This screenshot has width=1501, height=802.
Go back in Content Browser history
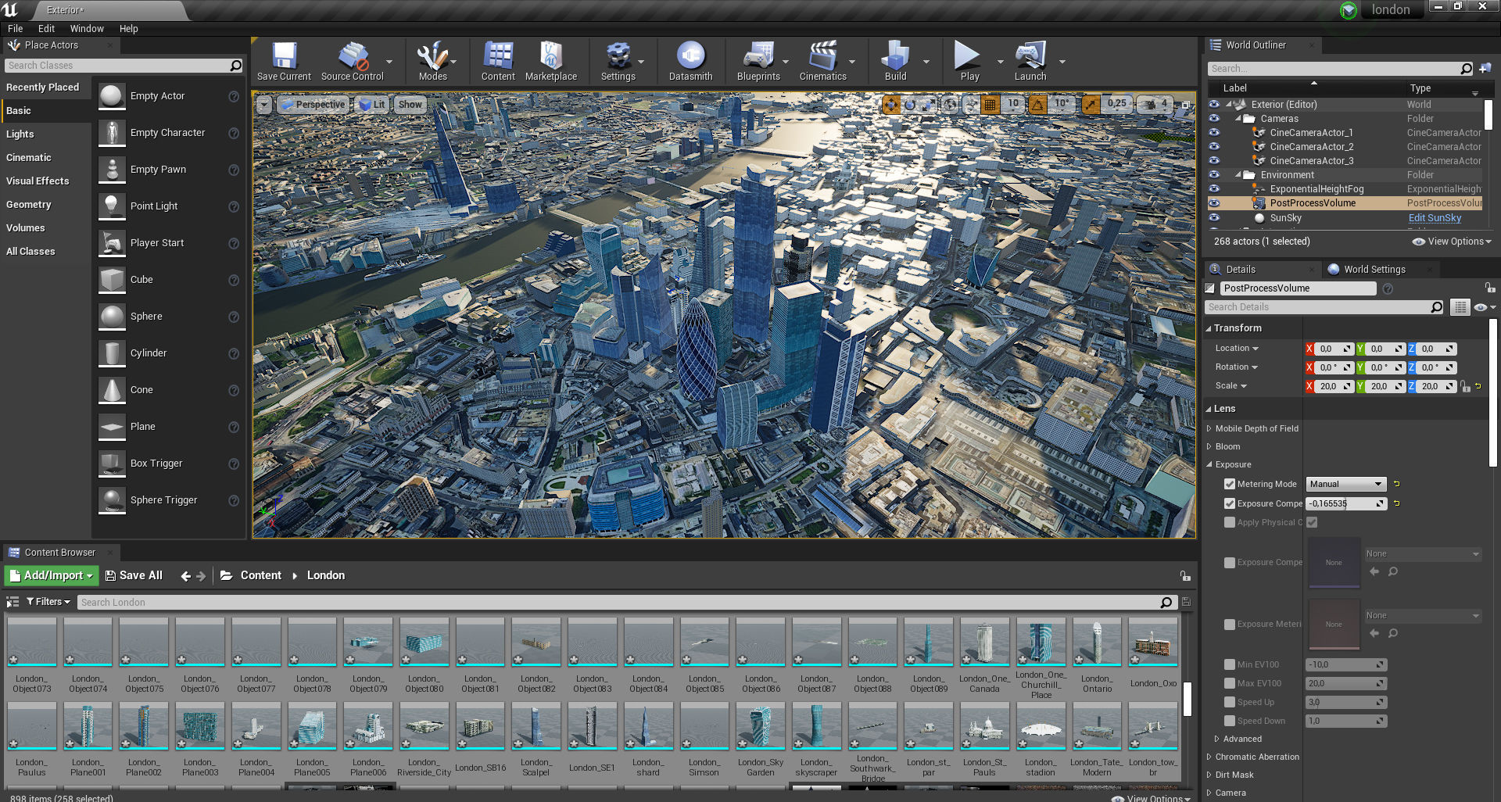pyautogui.click(x=185, y=576)
